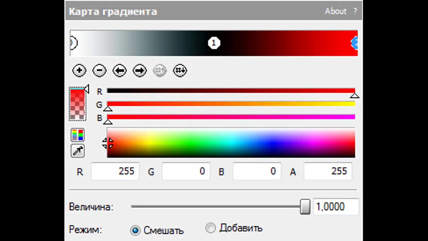Remove gradient stop with minus icon
Image resolution: width=428 pixels, height=241 pixels.
(99, 71)
